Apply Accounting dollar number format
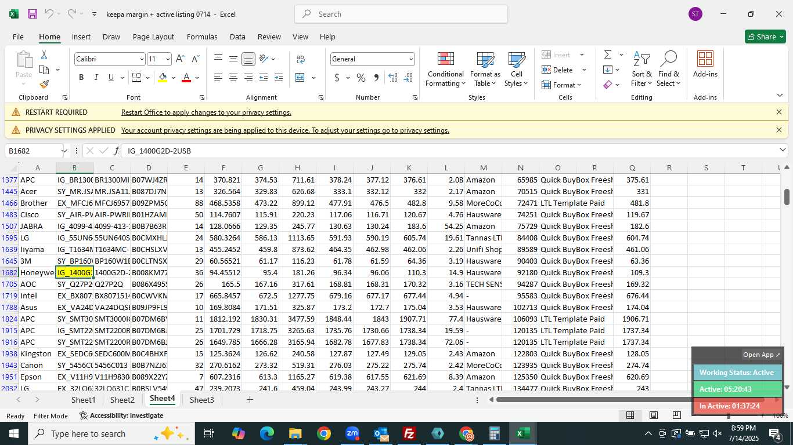Viewport: 793px width, 445px height. tap(337, 78)
